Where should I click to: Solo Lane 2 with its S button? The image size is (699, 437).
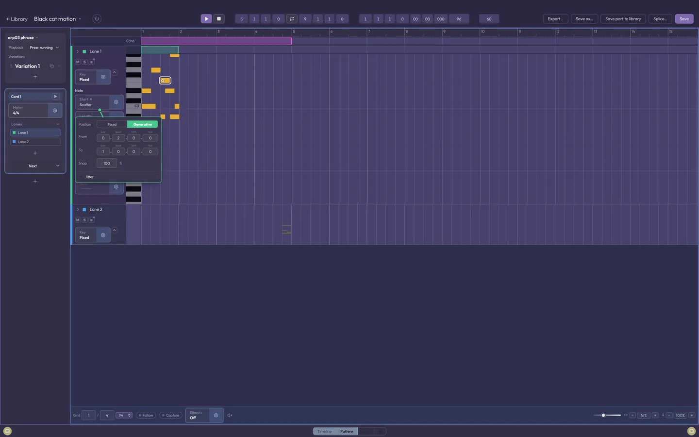point(84,220)
